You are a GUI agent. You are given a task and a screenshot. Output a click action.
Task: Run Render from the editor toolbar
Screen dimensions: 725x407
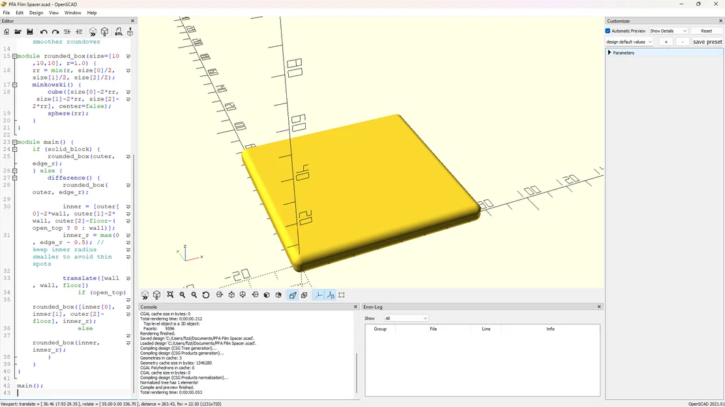104,31
